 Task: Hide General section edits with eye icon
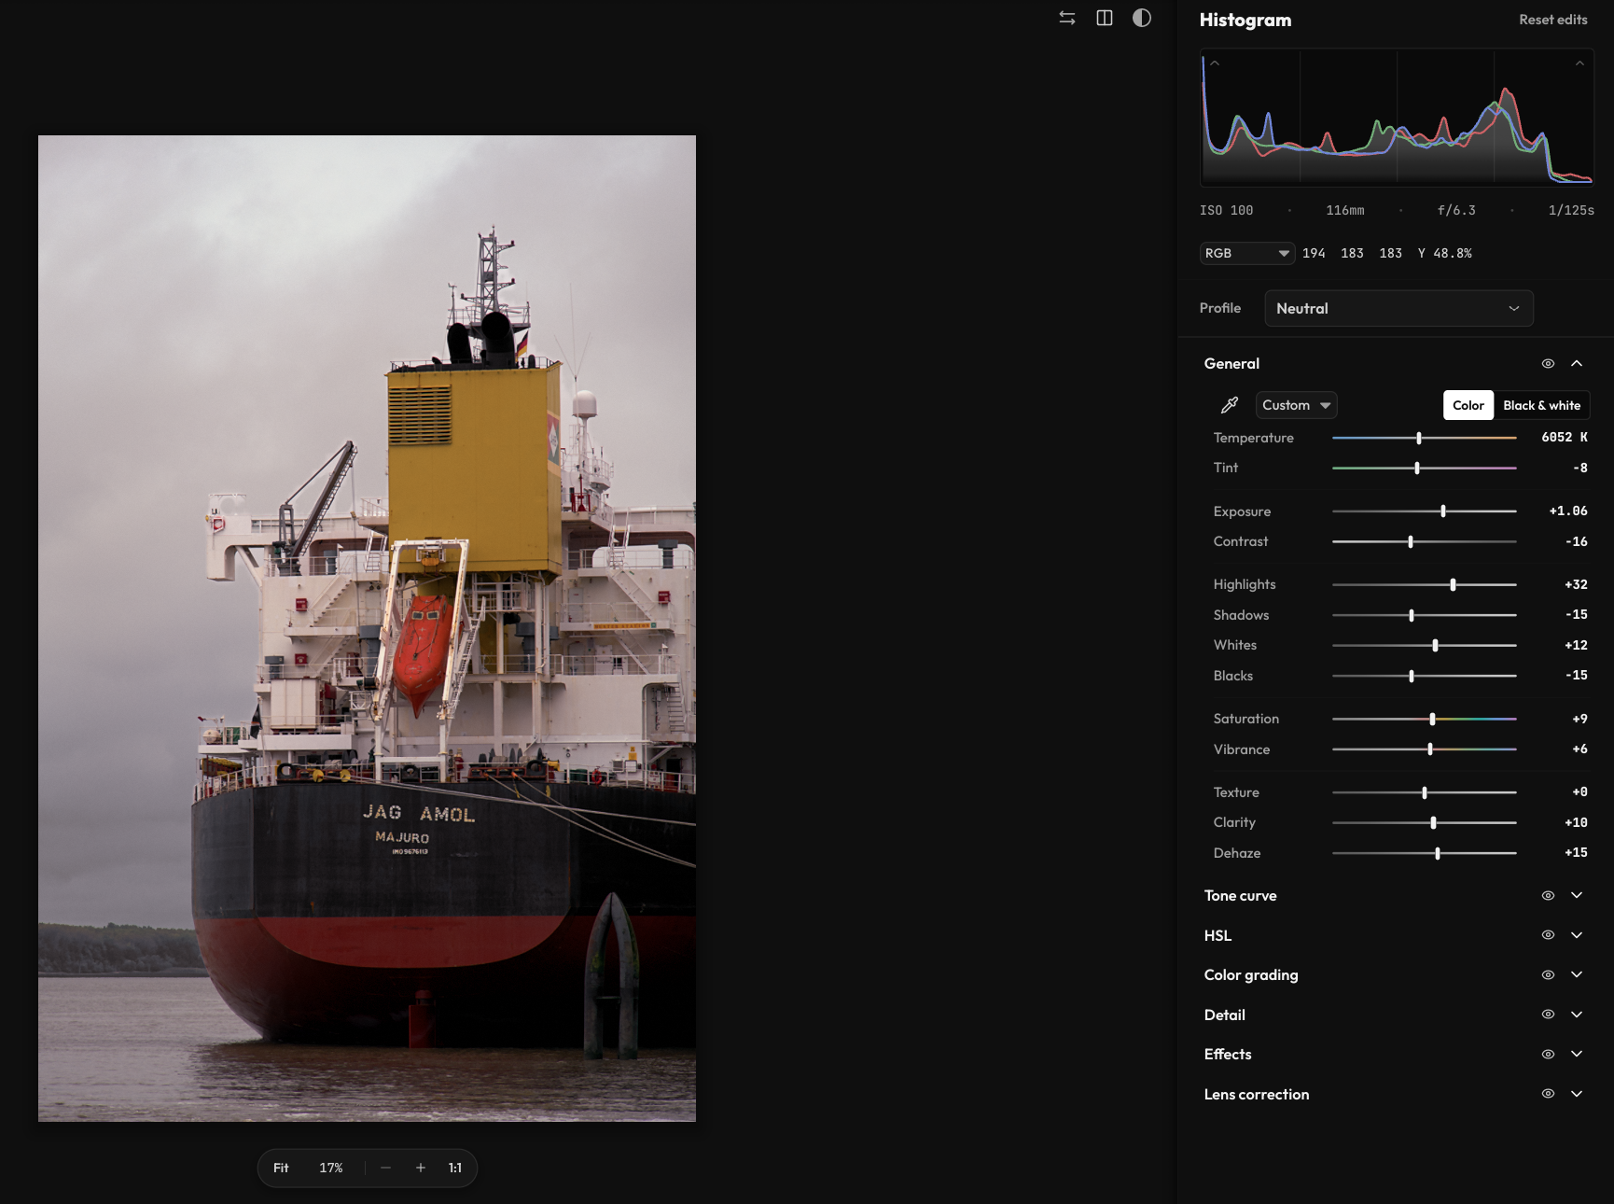pos(1548,364)
